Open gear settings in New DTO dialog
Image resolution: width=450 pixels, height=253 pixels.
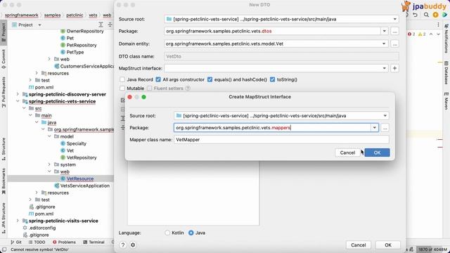[x=133, y=245]
